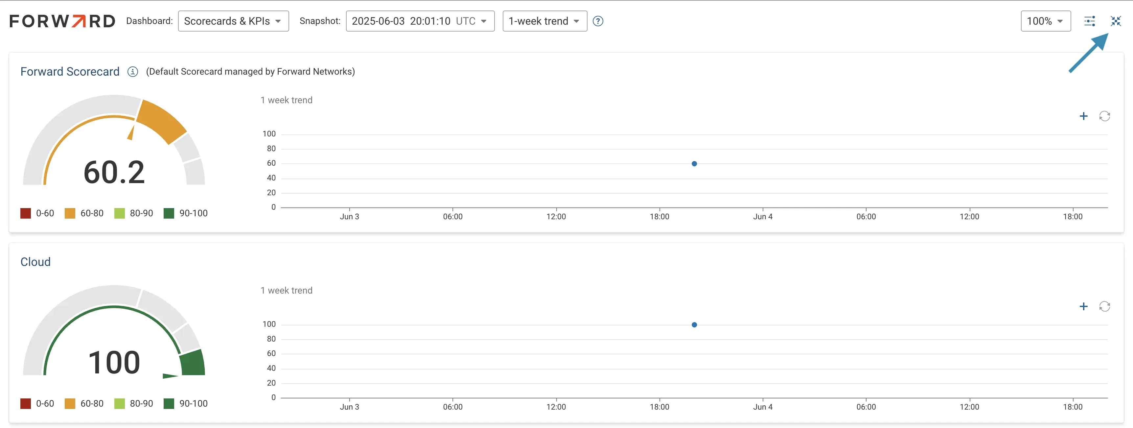Open the Cloud scorecard title link
Image resolution: width=1133 pixels, height=428 pixels.
(35, 262)
